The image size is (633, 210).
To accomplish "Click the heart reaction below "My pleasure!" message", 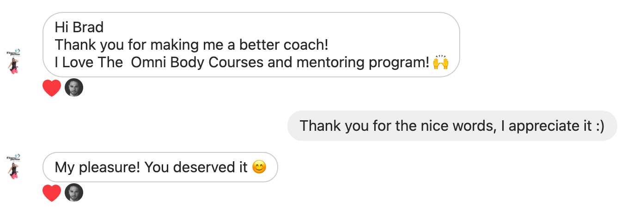I will click(x=51, y=193).
